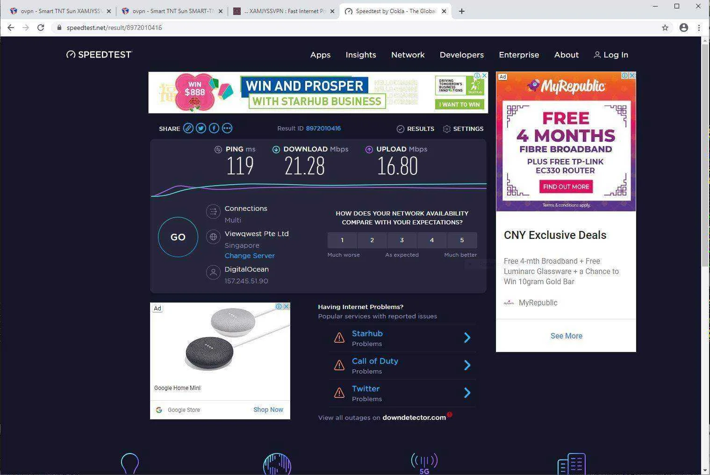Switch to XAMJYSSVPN Fast Internet tab

284,11
